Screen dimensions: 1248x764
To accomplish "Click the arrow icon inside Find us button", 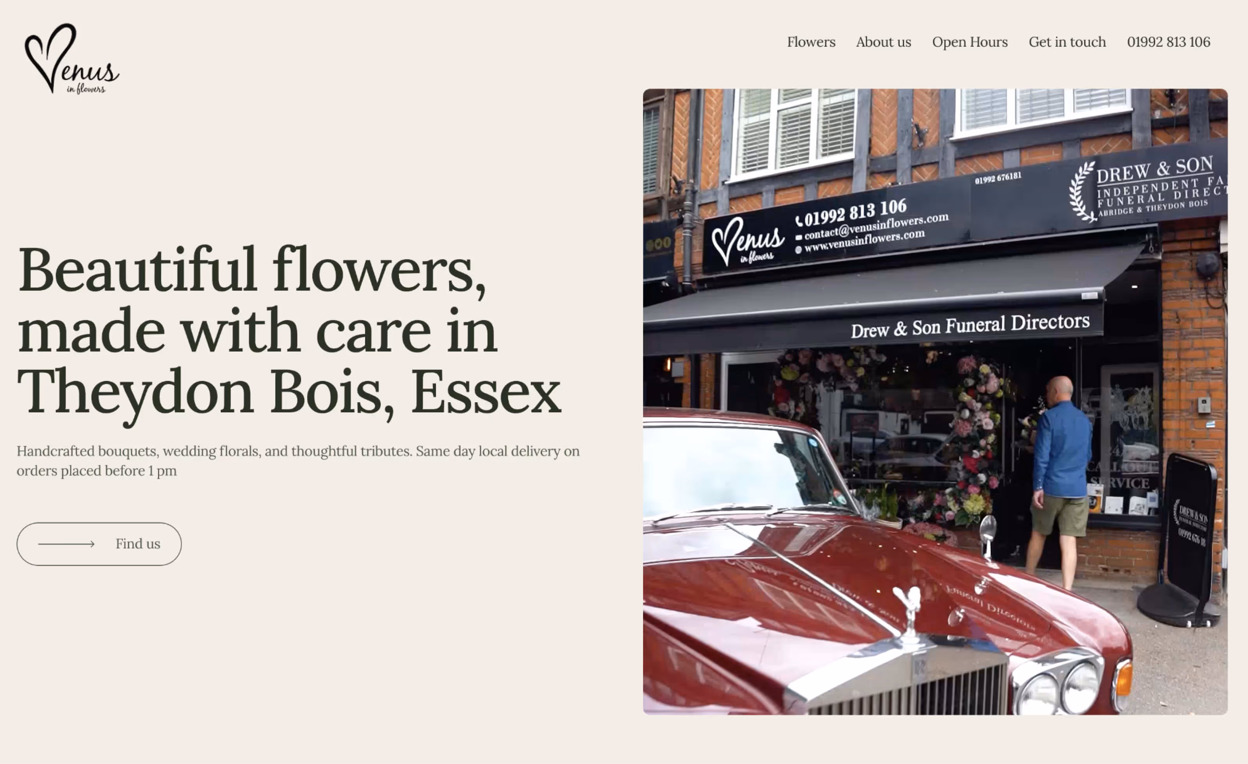I will [66, 544].
